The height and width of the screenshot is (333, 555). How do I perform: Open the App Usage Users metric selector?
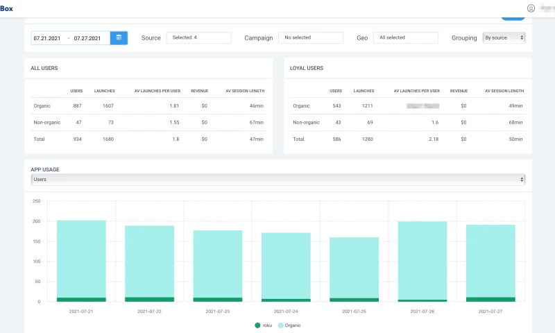pos(277,180)
